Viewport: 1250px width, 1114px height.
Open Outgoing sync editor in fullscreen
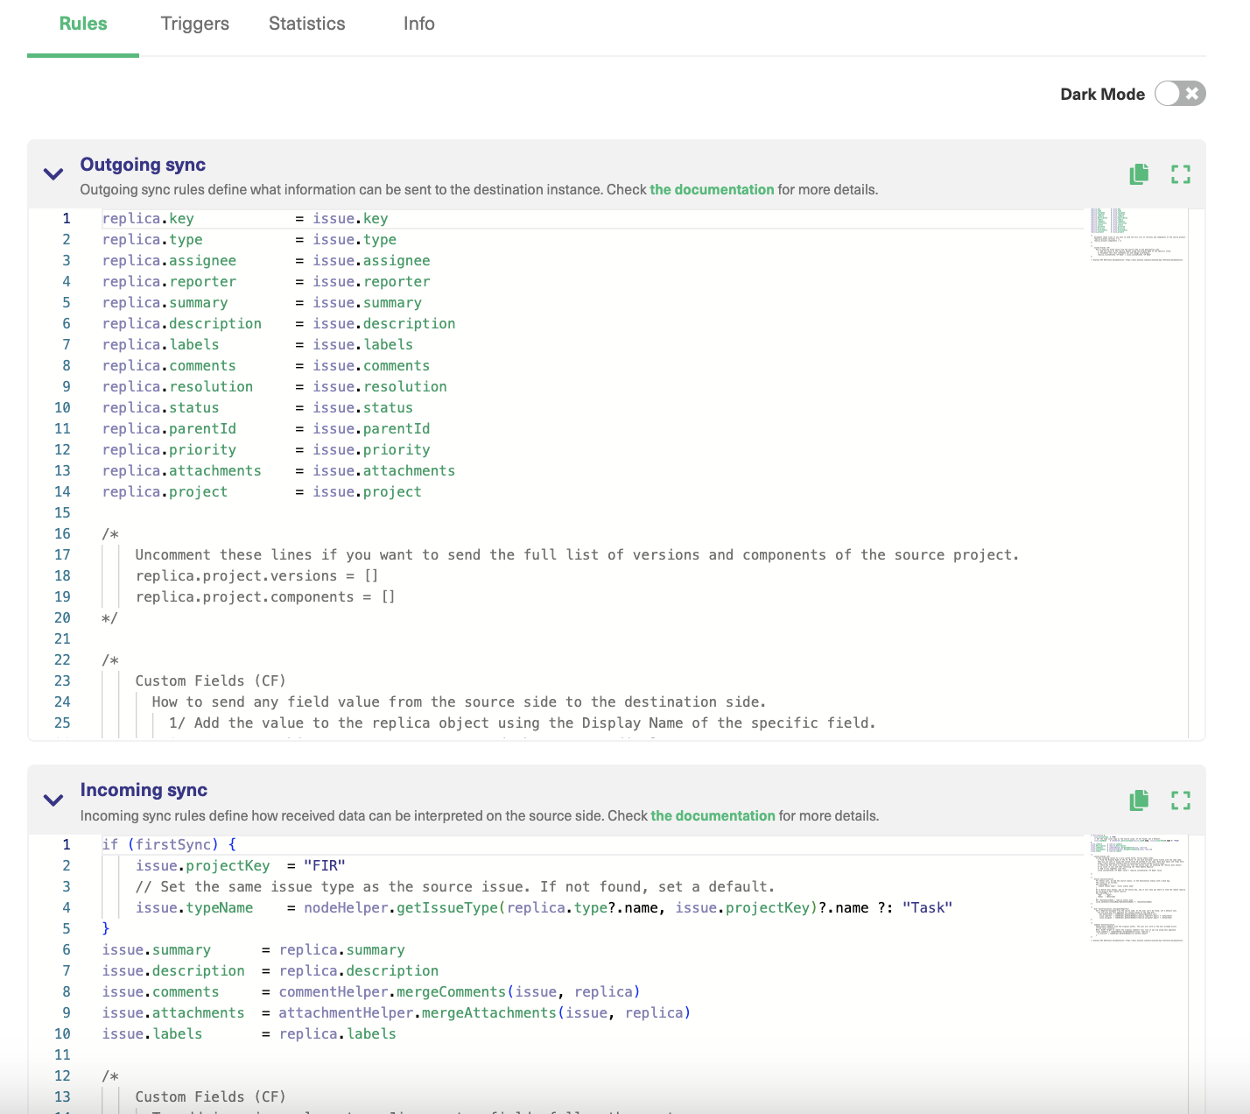click(x=1180, y=174)
